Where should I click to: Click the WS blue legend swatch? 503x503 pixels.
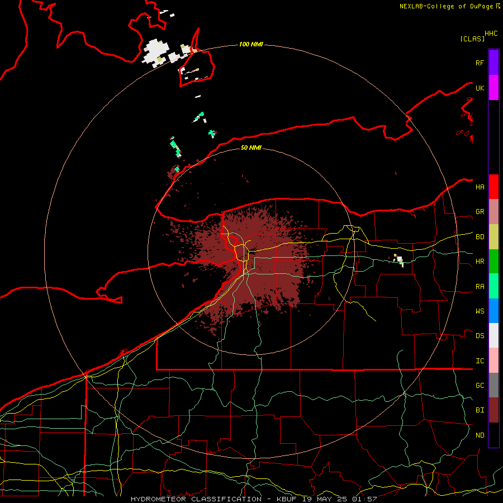(493, 311)
